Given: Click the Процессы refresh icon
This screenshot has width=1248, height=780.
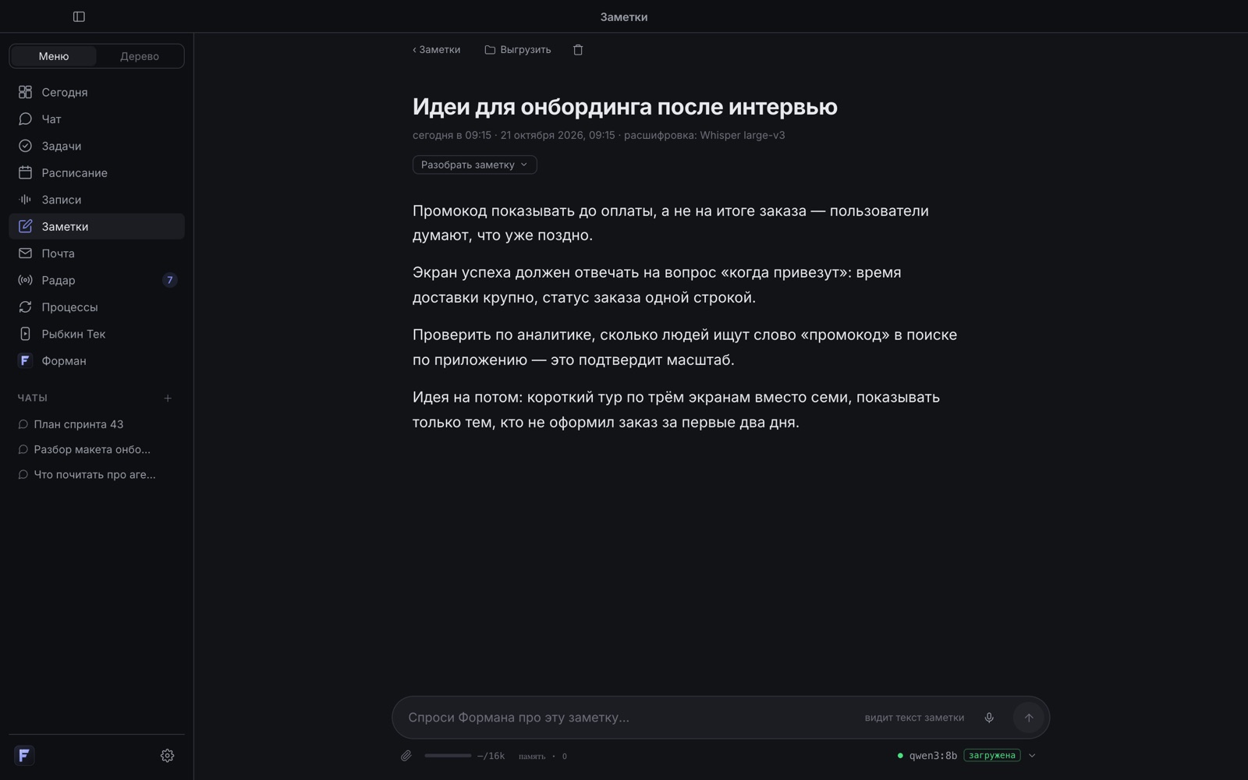Looking at the screenshot, I should pyautogui.click(x=25, y=307).
